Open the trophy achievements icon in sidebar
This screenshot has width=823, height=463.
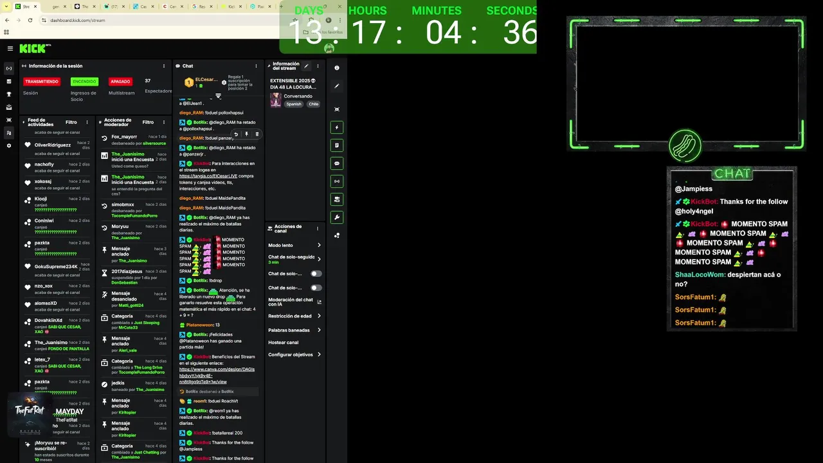click(9, 94)
